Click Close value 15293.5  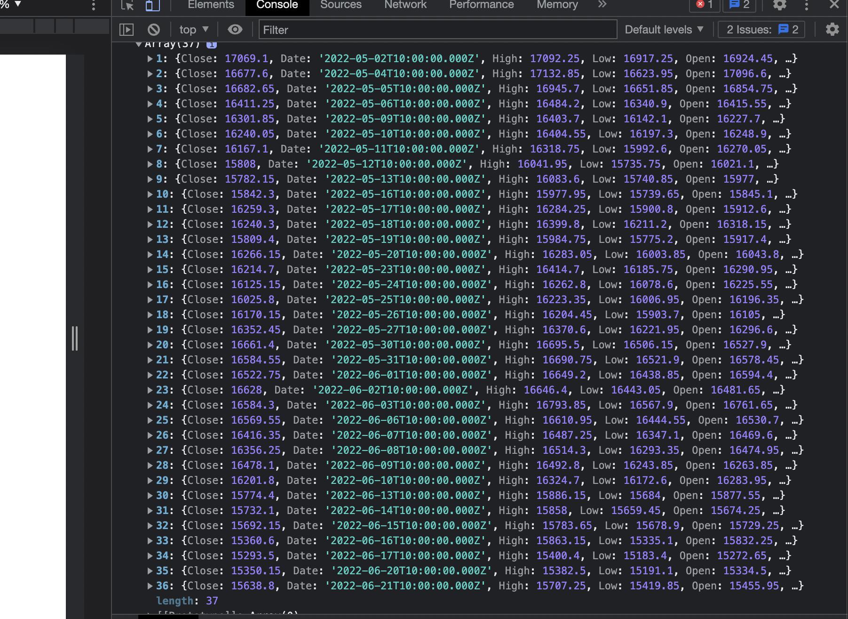(253, 556)
